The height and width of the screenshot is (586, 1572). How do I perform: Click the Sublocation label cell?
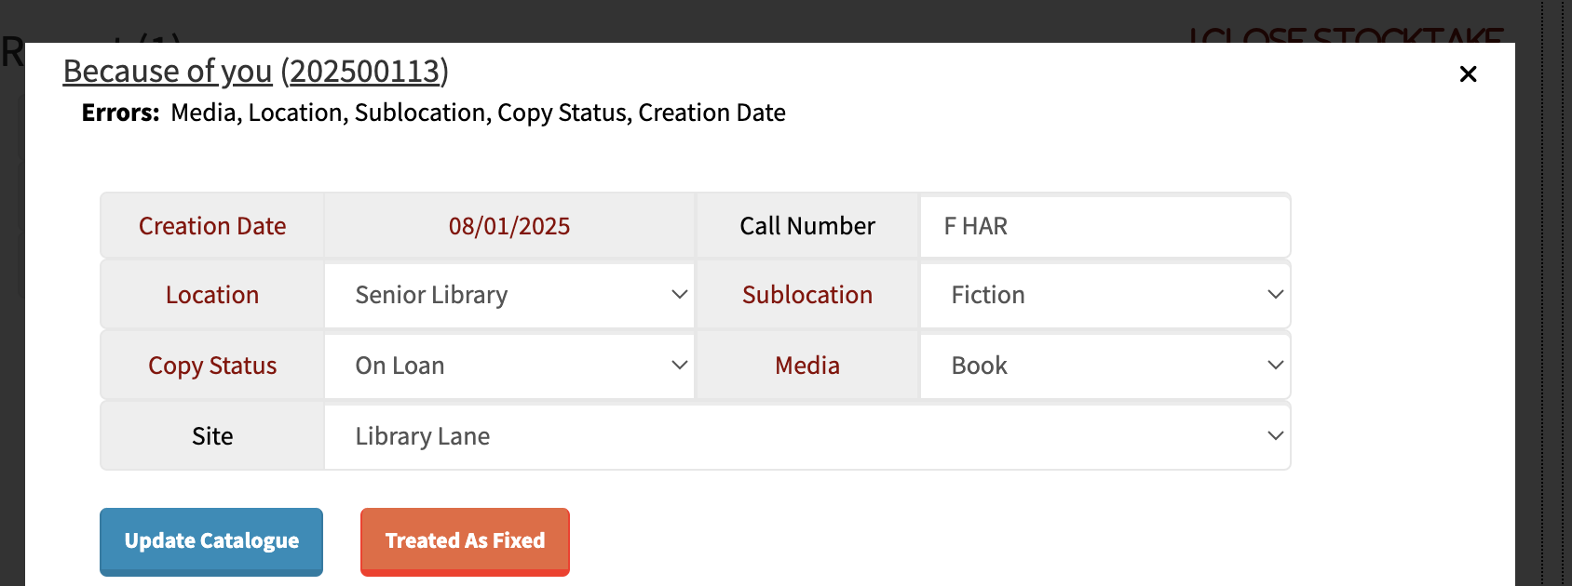tap(807, 295)
